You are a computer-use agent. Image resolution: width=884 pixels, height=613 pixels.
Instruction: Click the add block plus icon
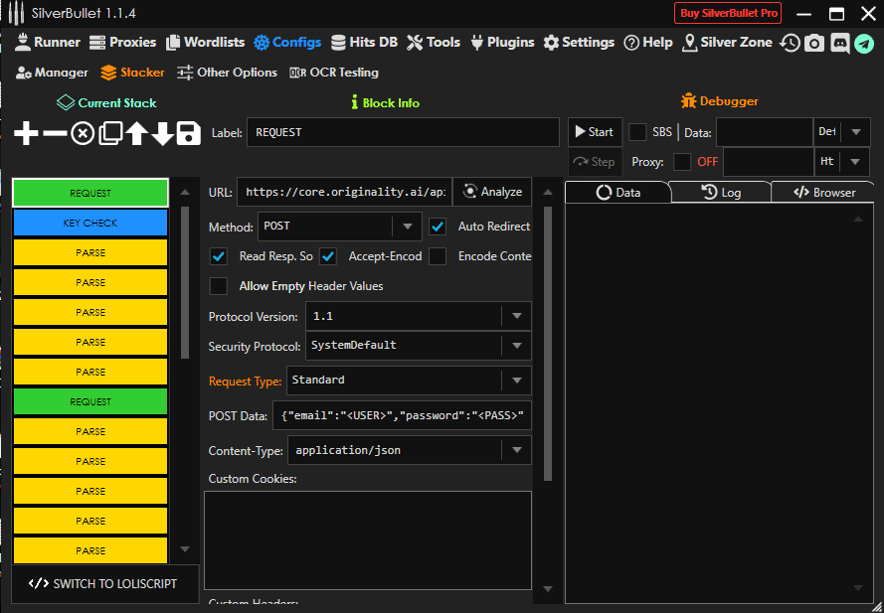pyautogui.click(x=26, y=133)
